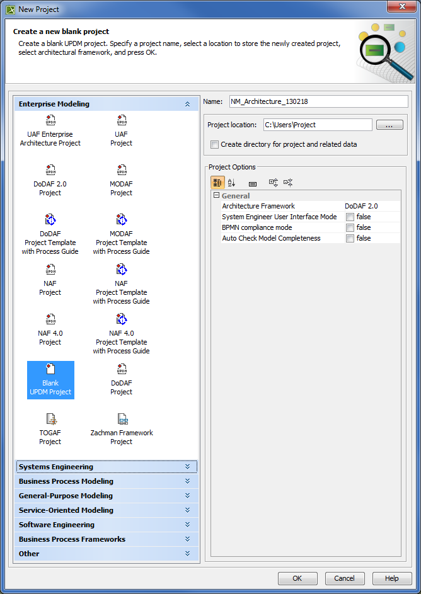Expand the Business Process Modeling group
The width and height of the screenshot is (421, 594).
click(x=106, y=481)
